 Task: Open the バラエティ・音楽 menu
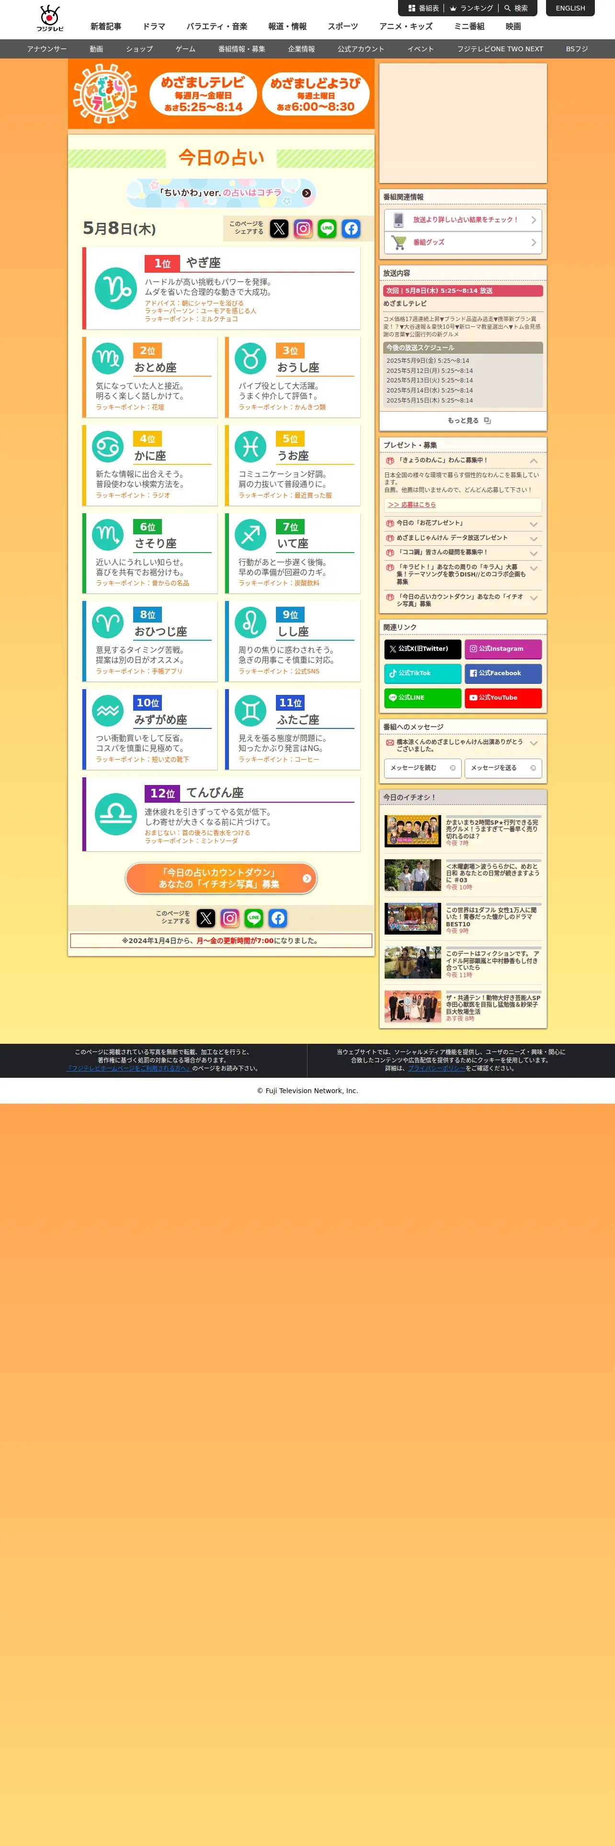coord(217,26)
